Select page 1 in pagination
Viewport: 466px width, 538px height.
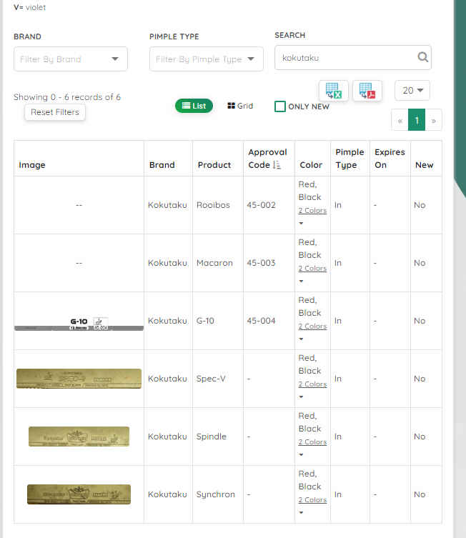click(417, 120)
